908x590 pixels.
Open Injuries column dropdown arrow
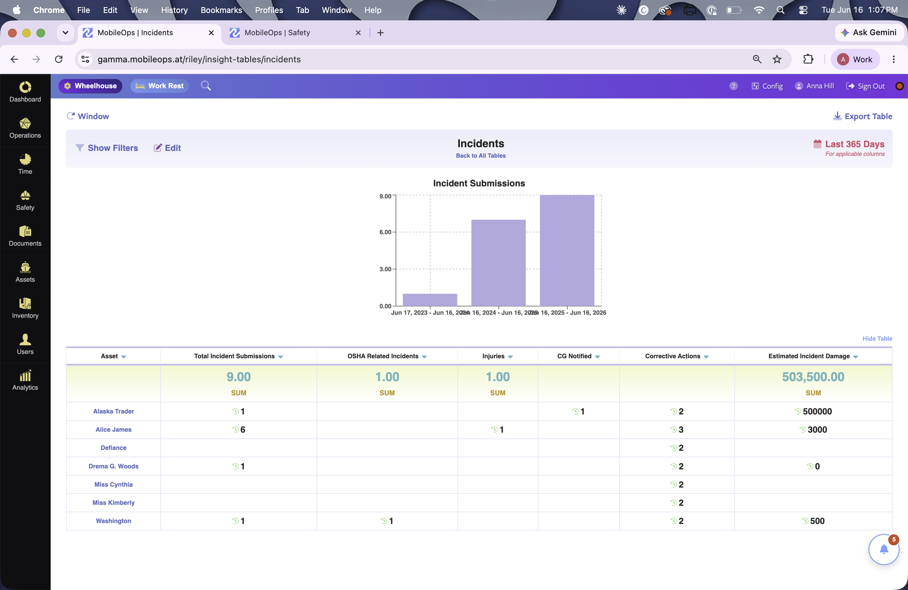coord(511,357)
